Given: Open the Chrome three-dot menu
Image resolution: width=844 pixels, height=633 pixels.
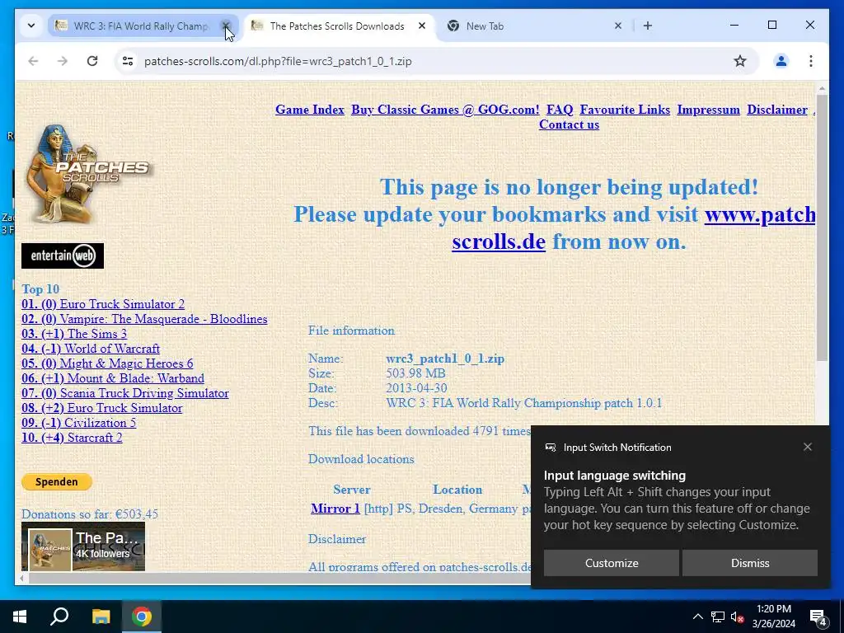Looking at the screenshot, I should tap(811, 61).
